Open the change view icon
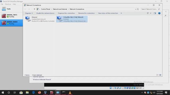Image resolution: width=170 pixels, height=95 pixels. click(148, 13)
